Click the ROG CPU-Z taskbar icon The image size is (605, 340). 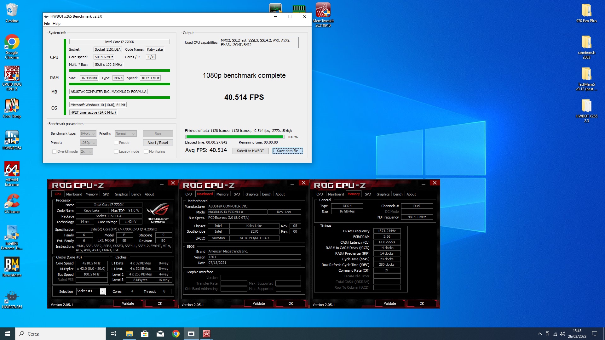[207, 334]
